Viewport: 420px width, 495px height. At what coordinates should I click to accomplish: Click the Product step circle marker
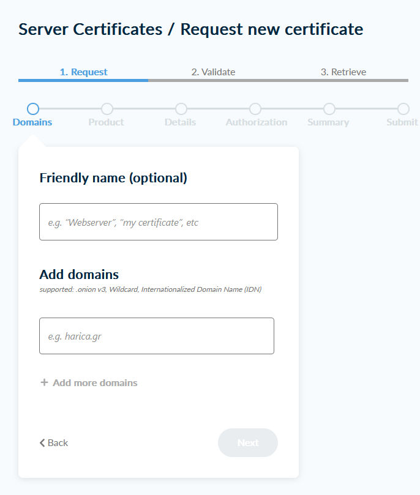tap(107, 109)
